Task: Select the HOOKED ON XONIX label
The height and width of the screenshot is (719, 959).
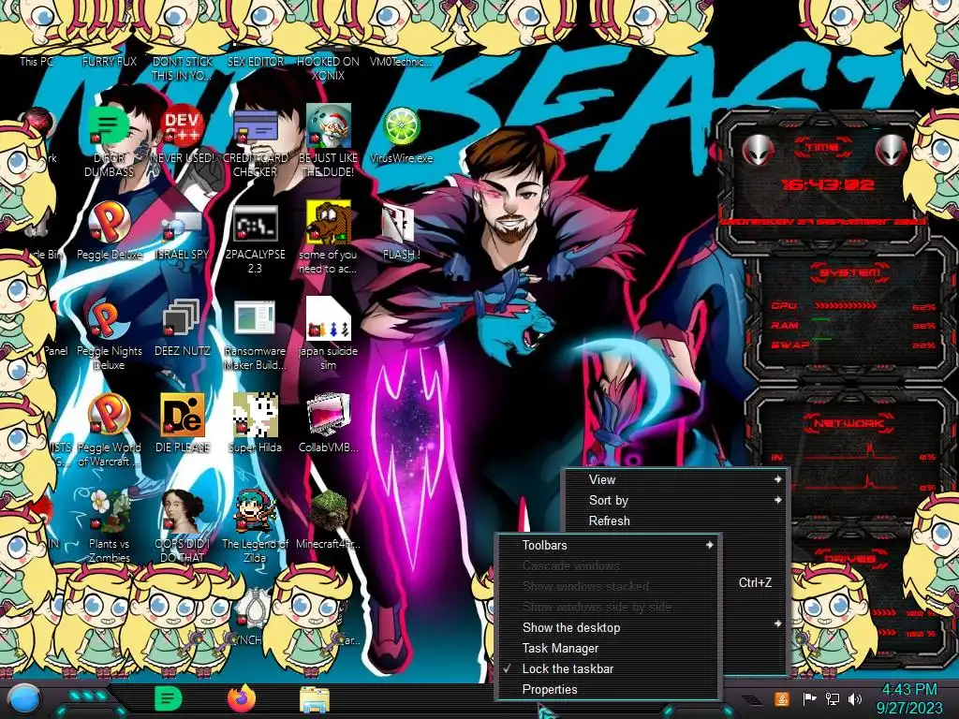Action: coord(328,68)
